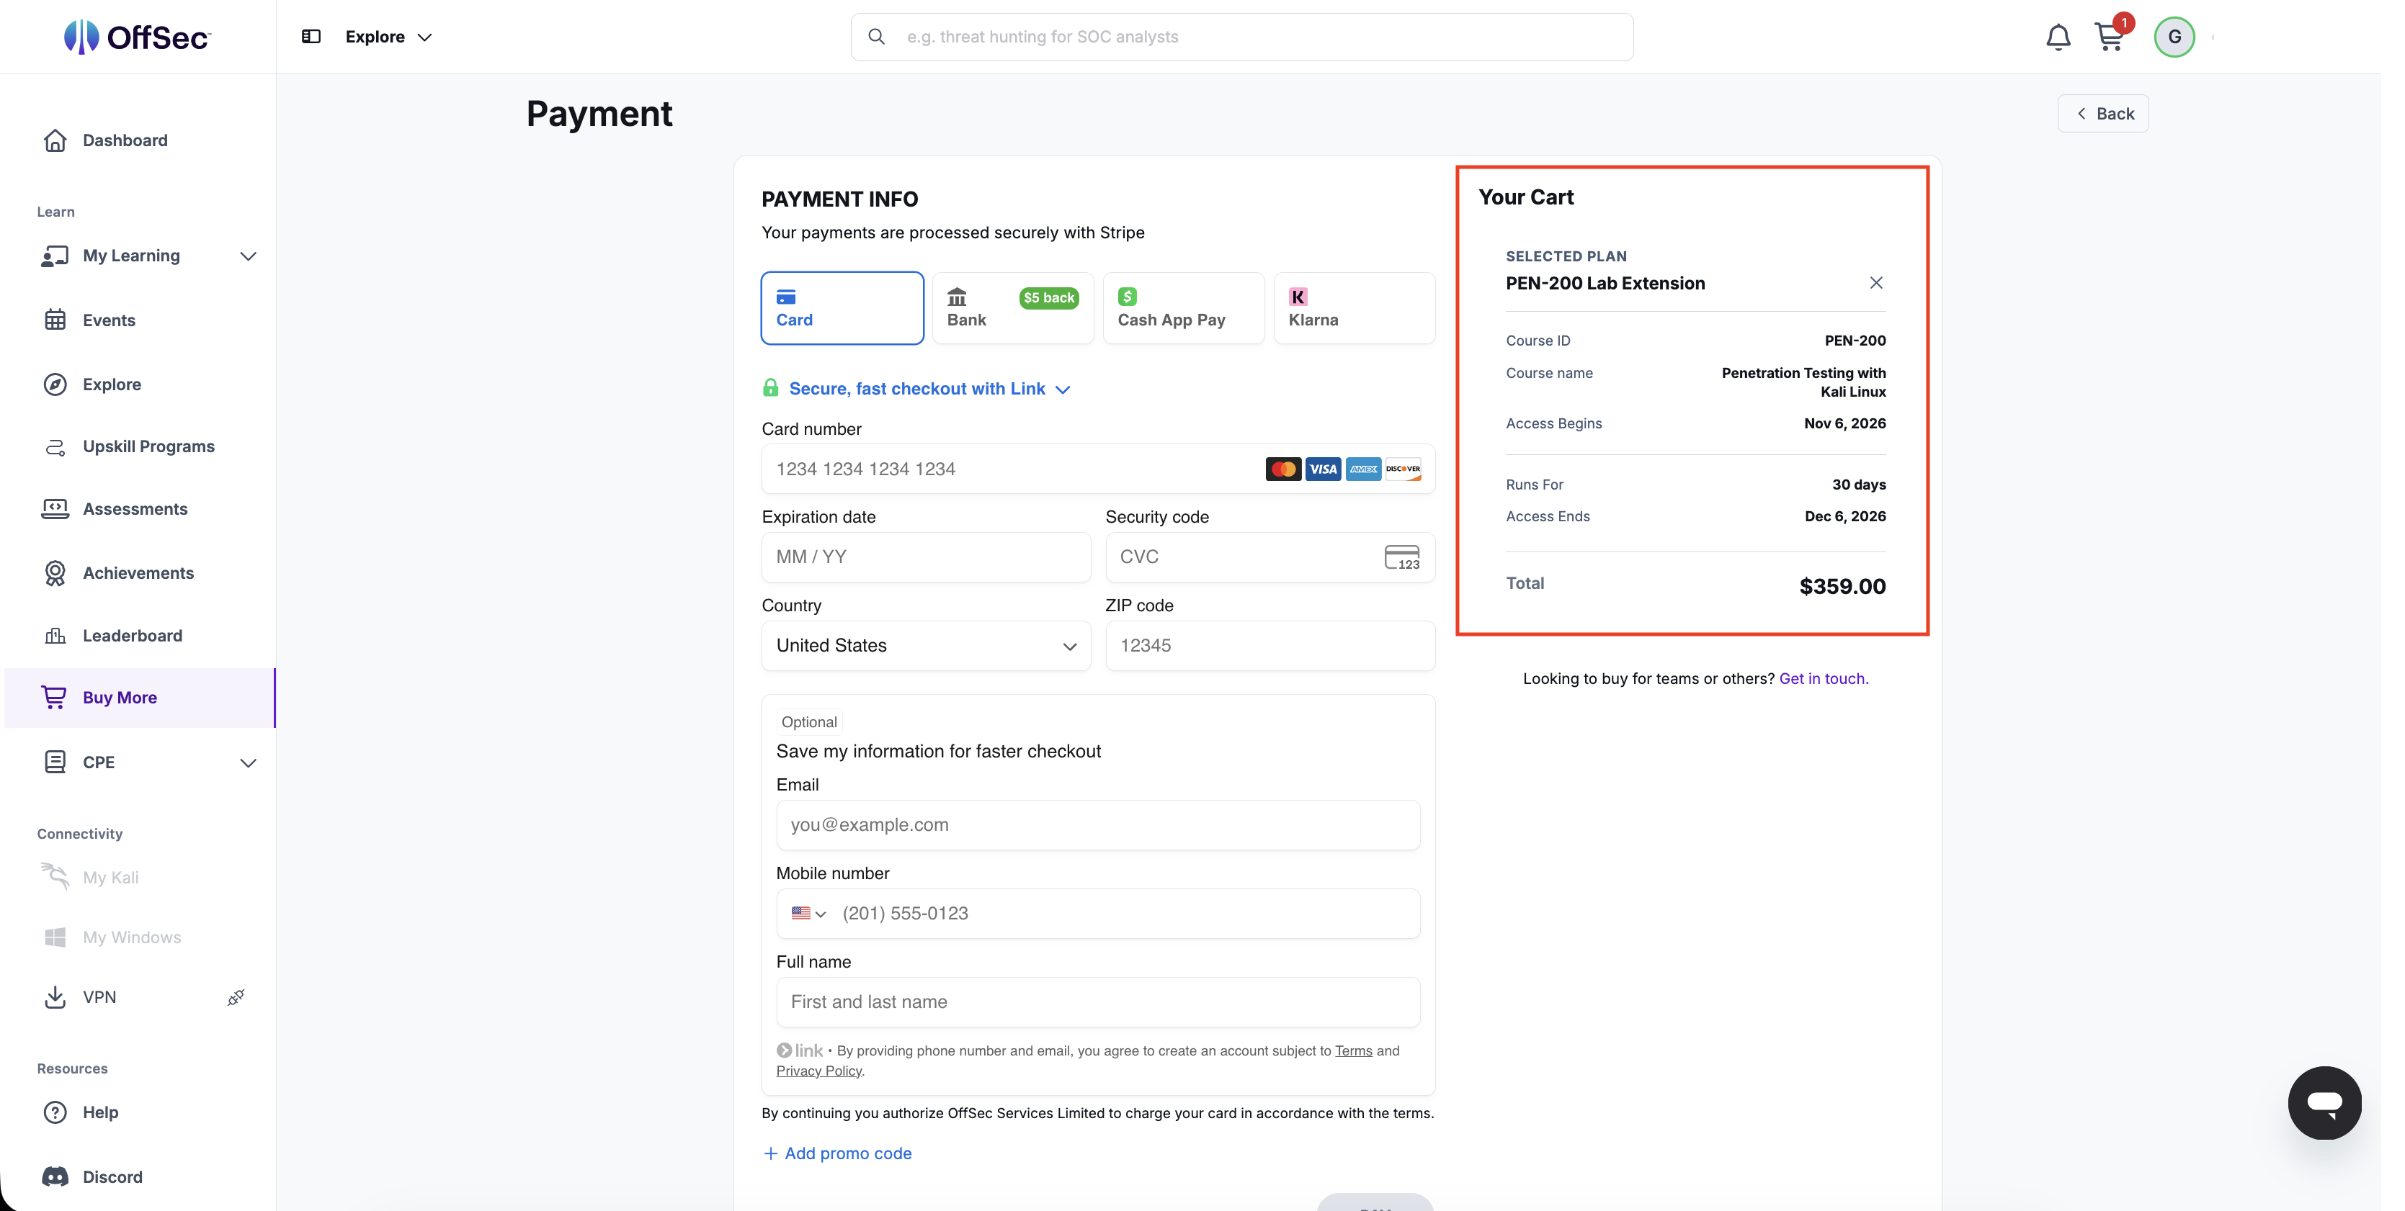Click the Dashboard home icon
Viewport: 2405px width, 1211px height.
tap(55, 140)
